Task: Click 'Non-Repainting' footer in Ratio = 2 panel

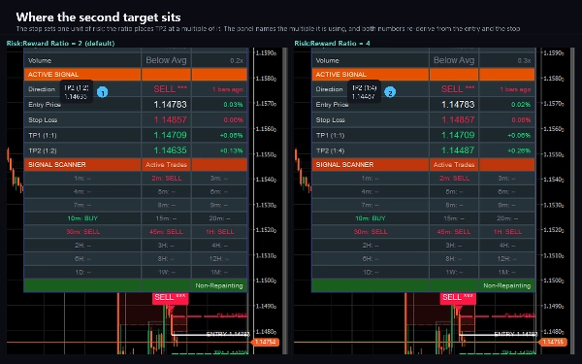Action: coord(219,285)
